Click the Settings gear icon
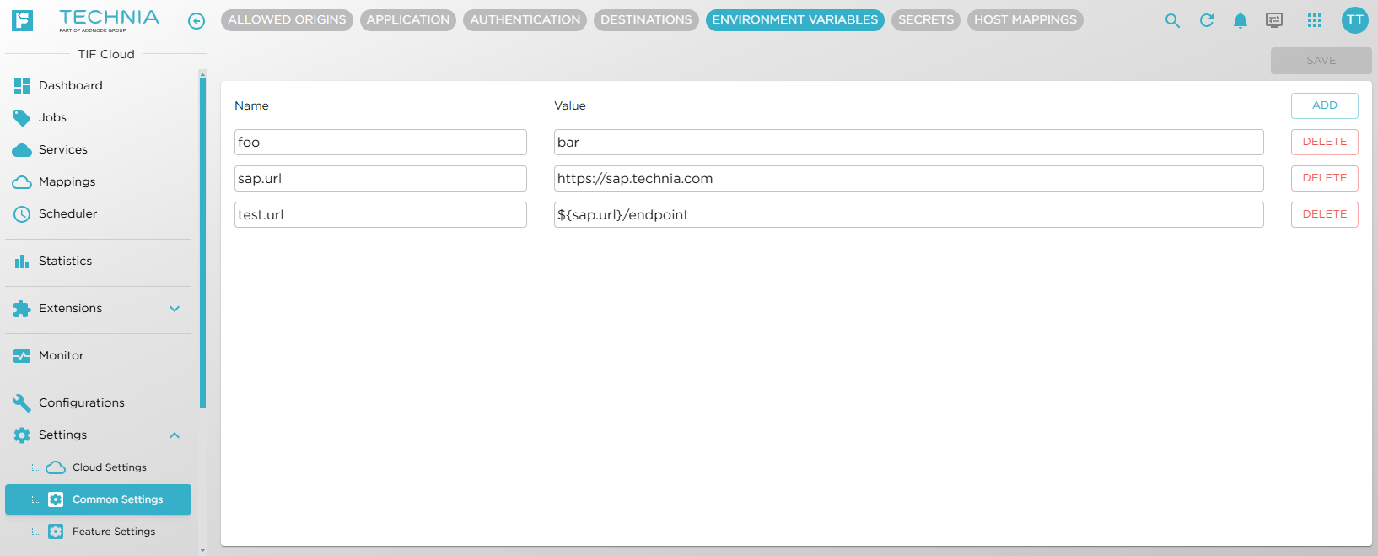1378x556 pixels. 22,435
